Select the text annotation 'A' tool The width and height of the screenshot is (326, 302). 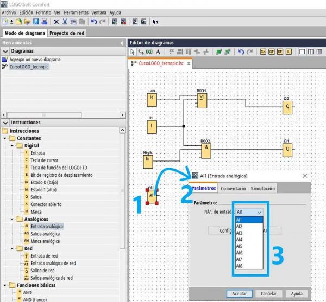tap(158, 52)
